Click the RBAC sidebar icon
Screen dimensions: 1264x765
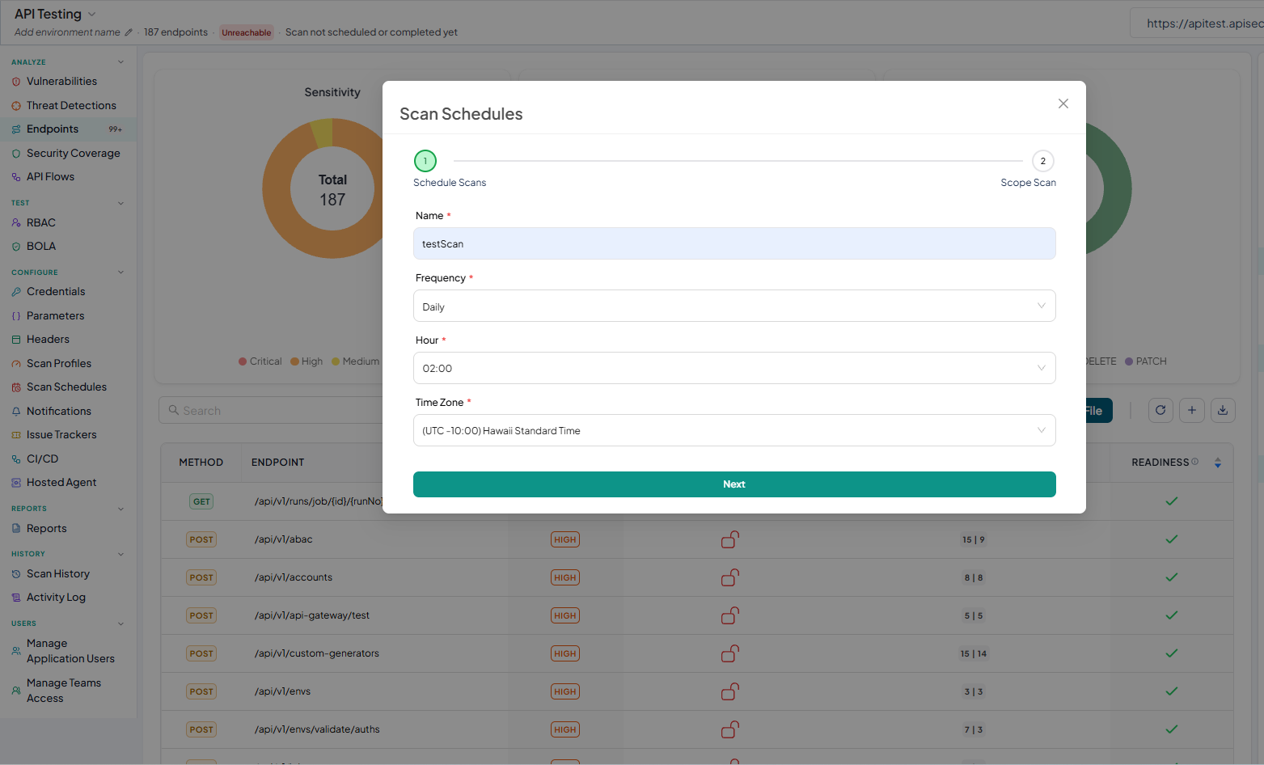pos(16,223)
